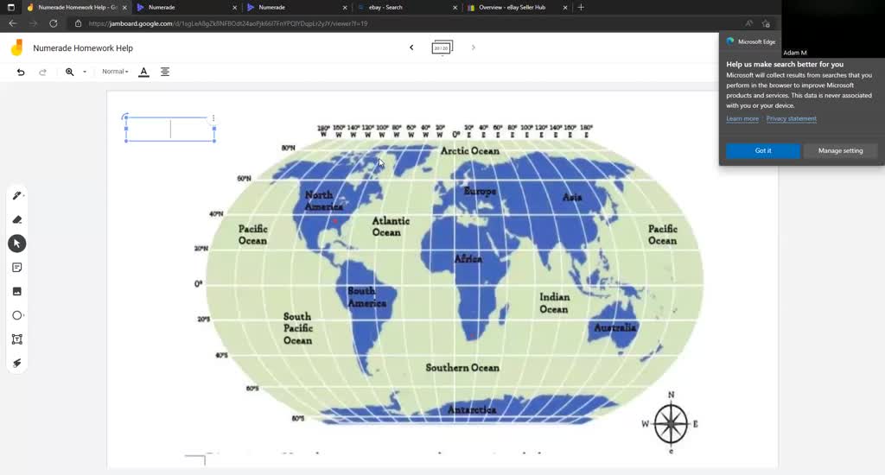Click the Antarctica label on map
The height and width of the screenshot is (475, 885).
point(472,409)
